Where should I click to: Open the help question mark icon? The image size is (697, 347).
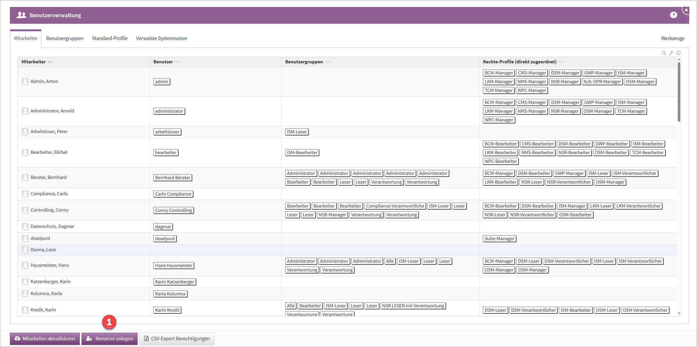click(673, 15)
